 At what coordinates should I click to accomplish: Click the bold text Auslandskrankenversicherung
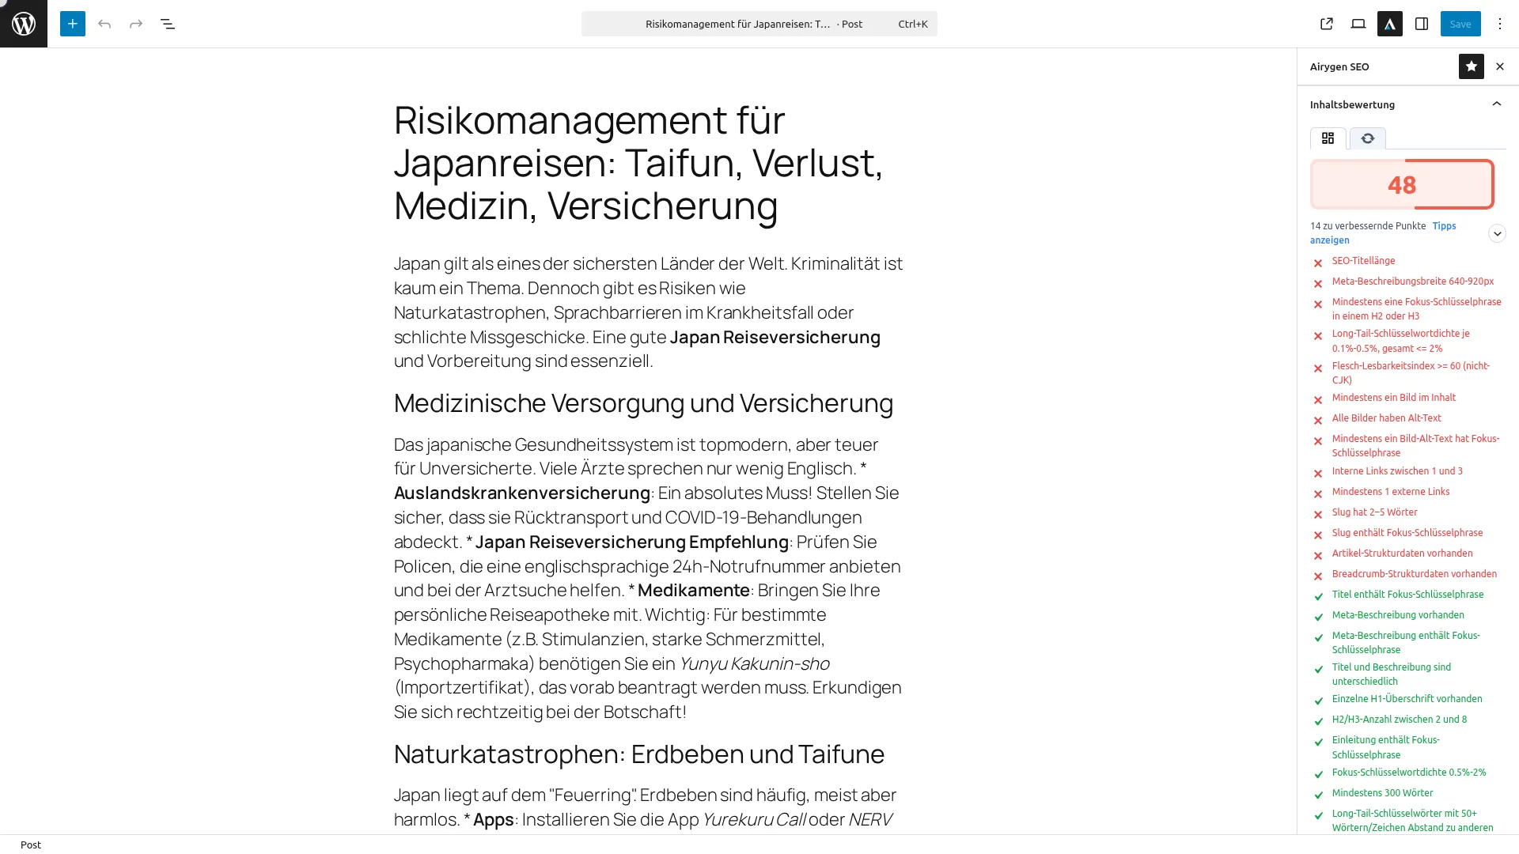(522, 493)
